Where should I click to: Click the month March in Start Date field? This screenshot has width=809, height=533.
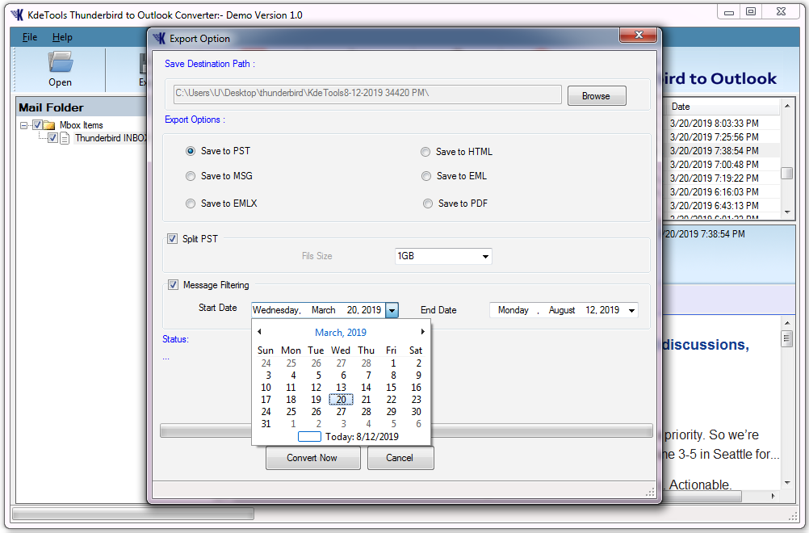tap(324, 310)
